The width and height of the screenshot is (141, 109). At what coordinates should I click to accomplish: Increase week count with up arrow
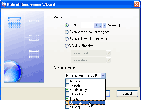[100, 24]
